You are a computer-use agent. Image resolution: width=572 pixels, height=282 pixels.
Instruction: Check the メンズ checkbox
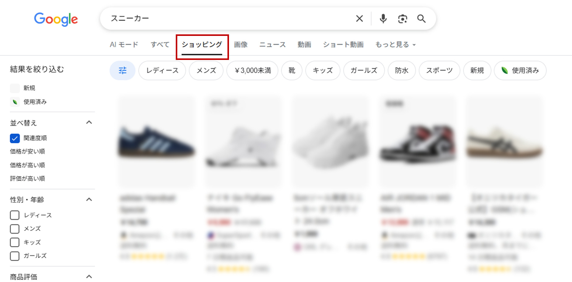pos(15,229)
